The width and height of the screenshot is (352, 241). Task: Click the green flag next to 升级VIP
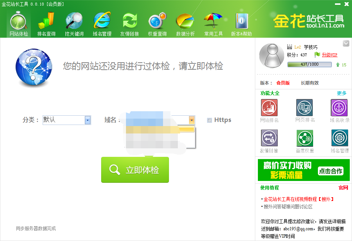(317, 55)
